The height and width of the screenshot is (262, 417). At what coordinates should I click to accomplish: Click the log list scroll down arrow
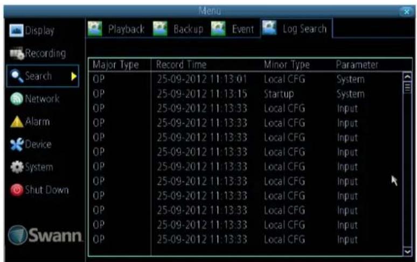[x=407, y=251]
